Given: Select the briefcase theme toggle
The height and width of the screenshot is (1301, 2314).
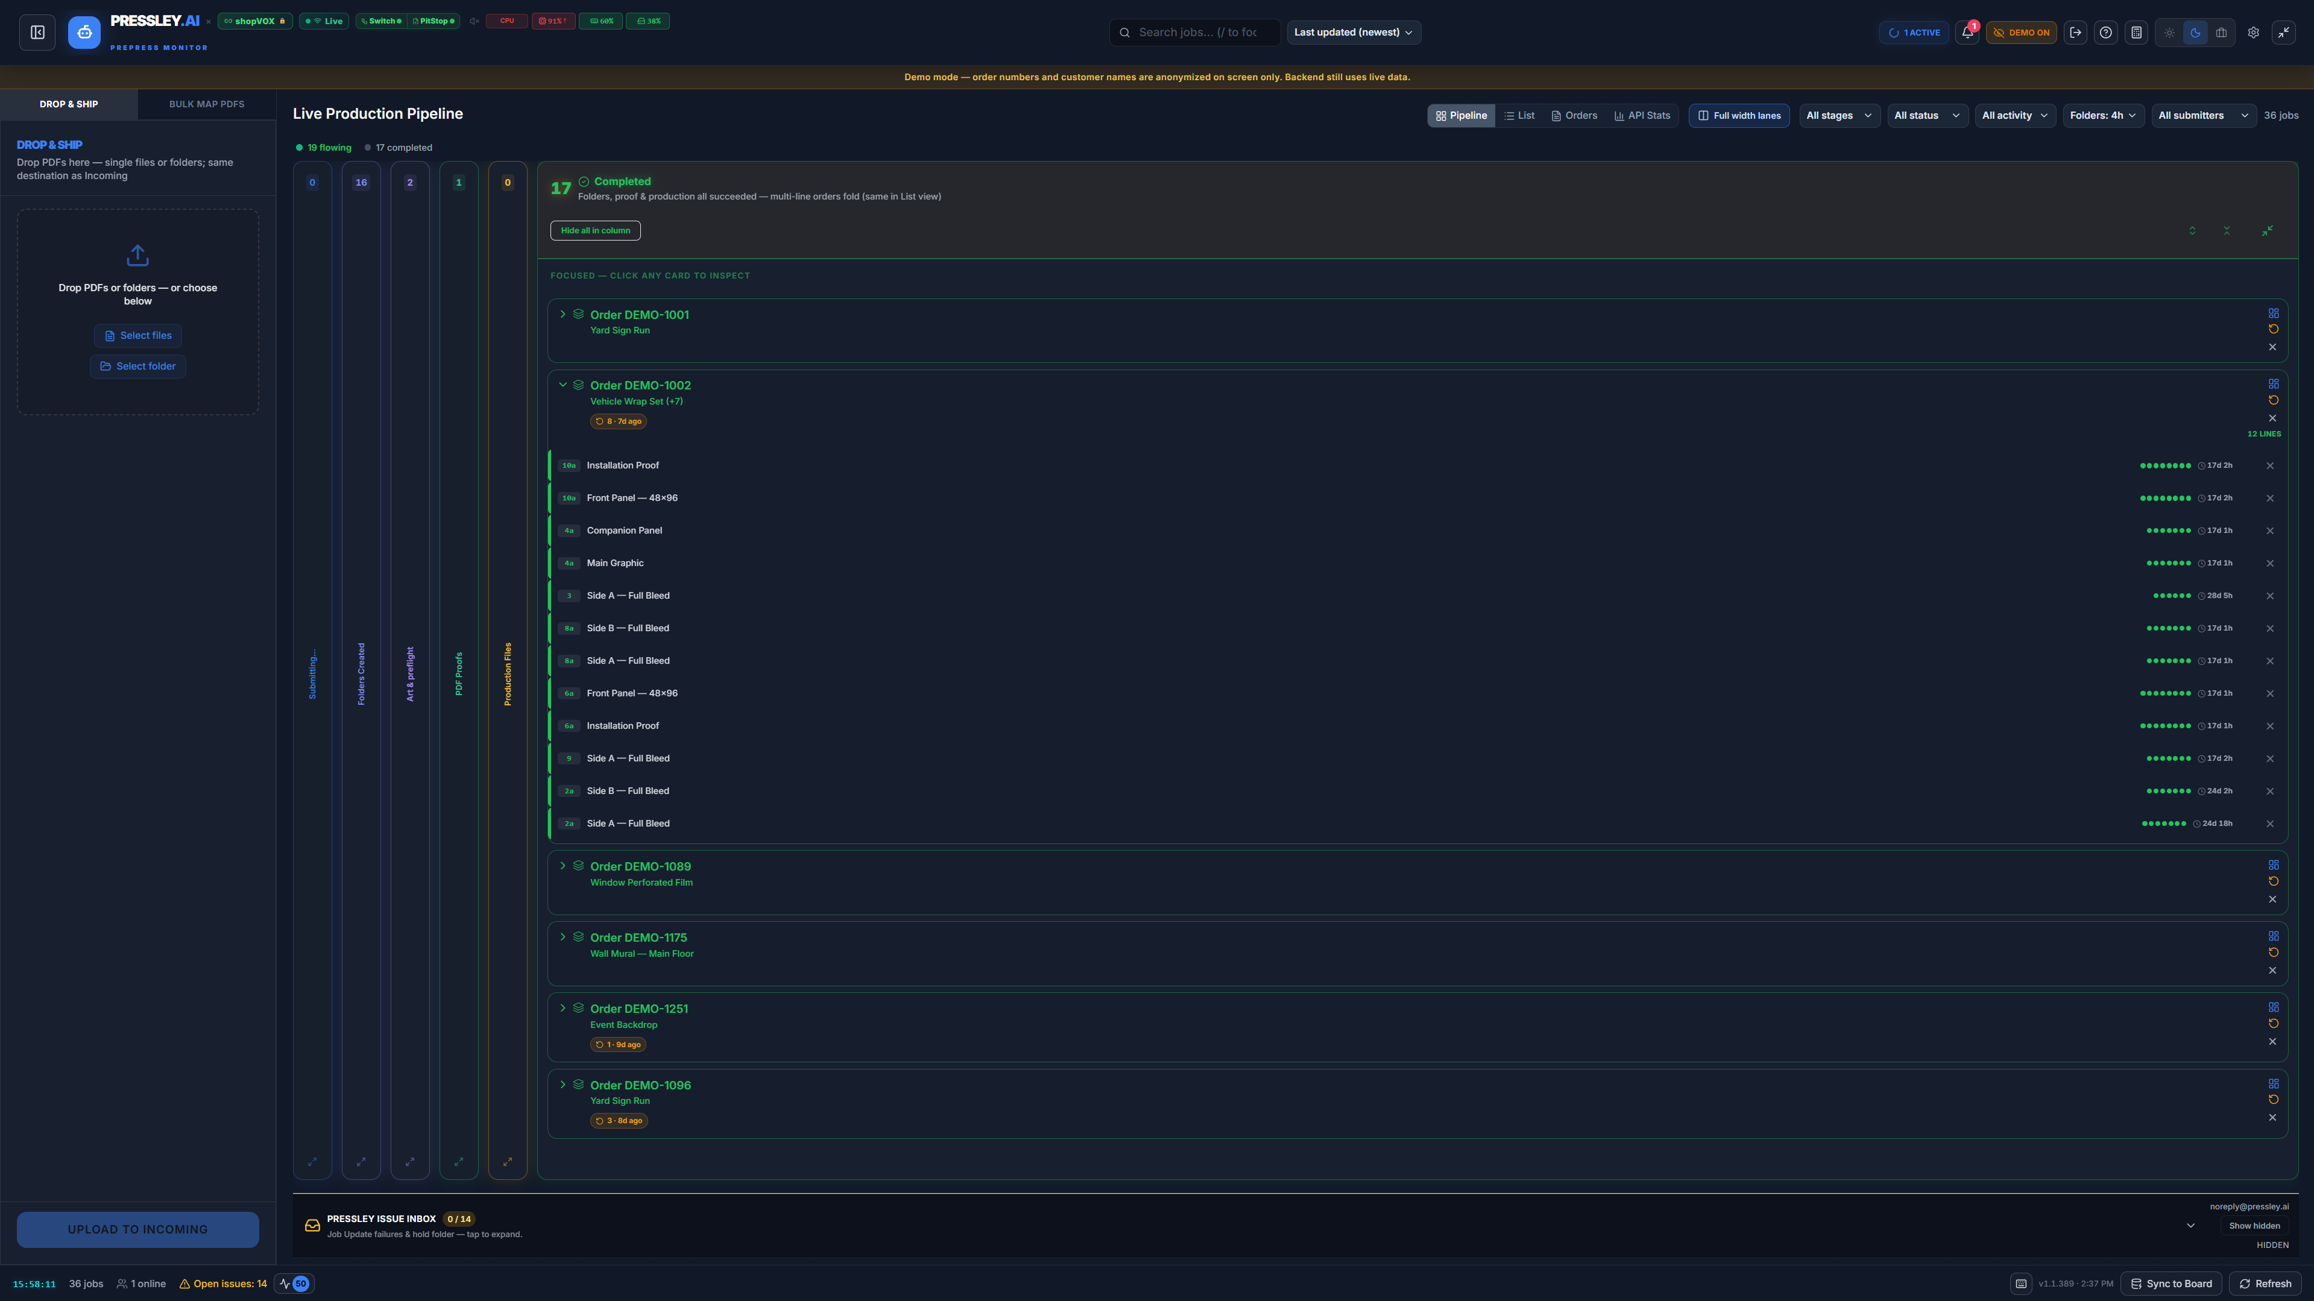Looking at the screenshot, I should pyautogui.click(x=2222, y=33).
